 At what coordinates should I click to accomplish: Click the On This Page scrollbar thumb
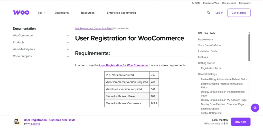[249, 48]
